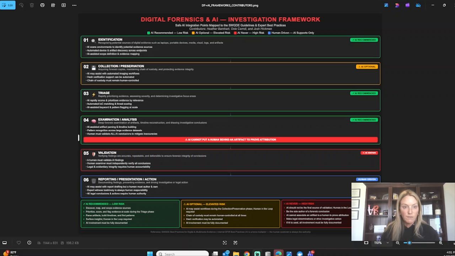Open Outlook from the taskbar
Viewport: 455px width, 256px height.
226,254
